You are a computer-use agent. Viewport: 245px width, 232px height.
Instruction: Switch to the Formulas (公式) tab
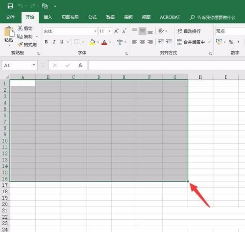click(x=92, y=17)
